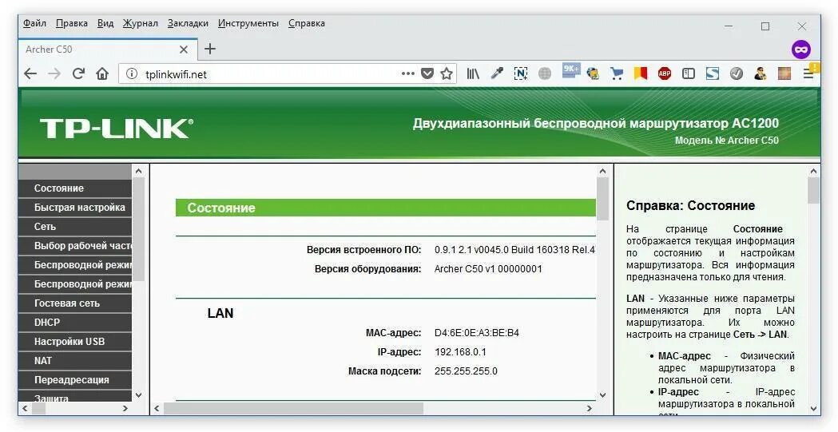Click the MAC address D4:6E:0E:A3:BE:B4 value
Screen dimensions: 838x432
pos(477,333)
